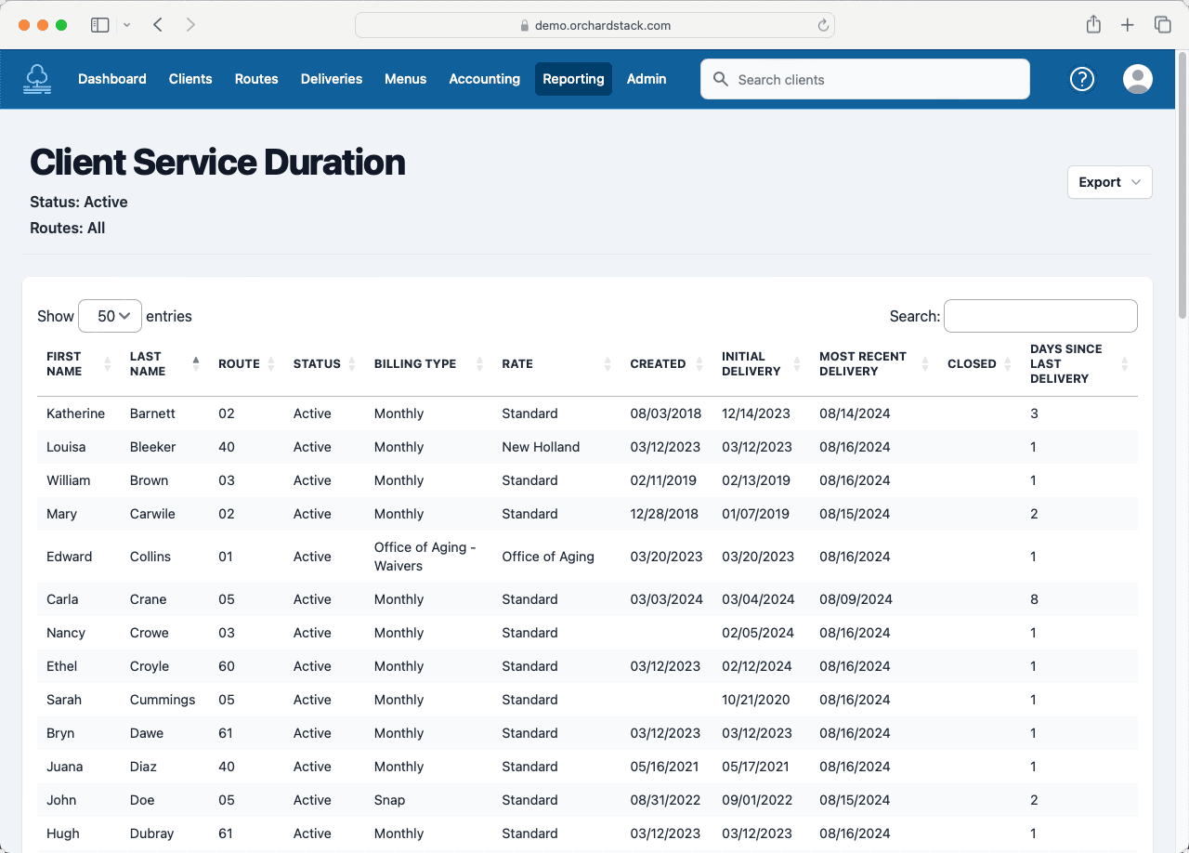Viewport: 1189px width, 853px height.
Task: Click the Safari sidebar toggle icon
Action: point(99,25)
